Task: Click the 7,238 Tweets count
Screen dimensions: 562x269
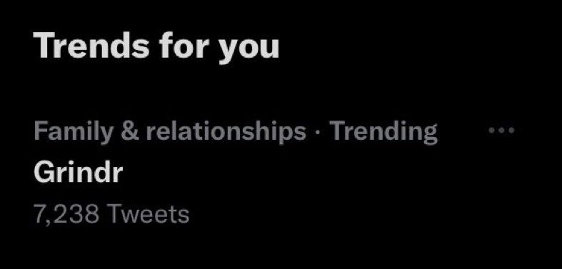Action: coord(111,214)
